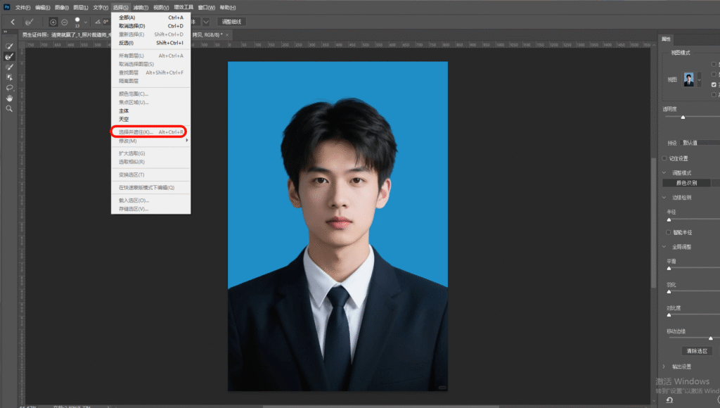Screen dimensions: 720x408
Task: Expand the 输出设置 section
Action: click(x=664, y=366)
